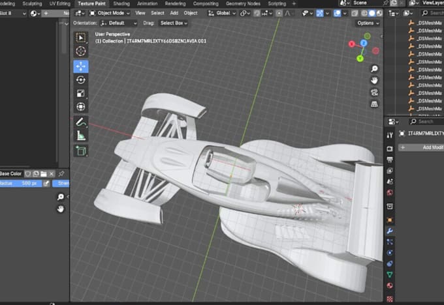Select the Select Box tool in viewport toolbar

(x=81, y=38)
